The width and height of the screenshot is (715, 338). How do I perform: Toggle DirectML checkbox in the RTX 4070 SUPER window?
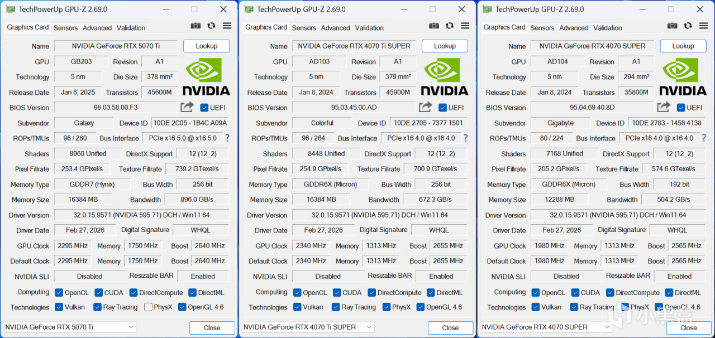coord(669,292)
